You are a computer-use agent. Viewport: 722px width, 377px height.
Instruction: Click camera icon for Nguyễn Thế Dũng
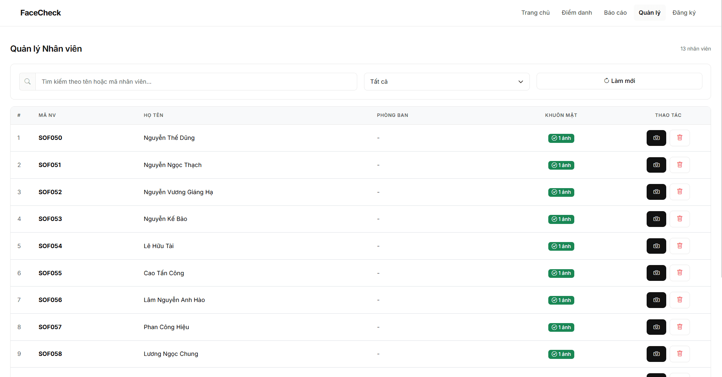656,138
